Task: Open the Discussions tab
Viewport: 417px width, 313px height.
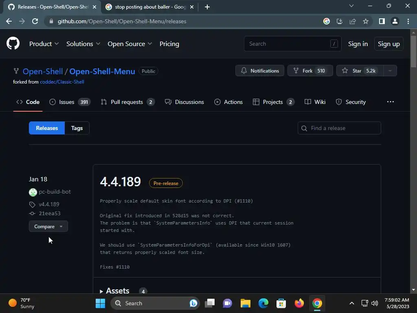Action: pyautogui.click(x=184, y=102)
